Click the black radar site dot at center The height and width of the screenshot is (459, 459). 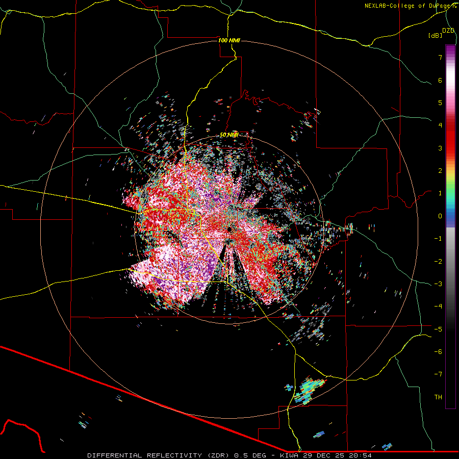229,229
